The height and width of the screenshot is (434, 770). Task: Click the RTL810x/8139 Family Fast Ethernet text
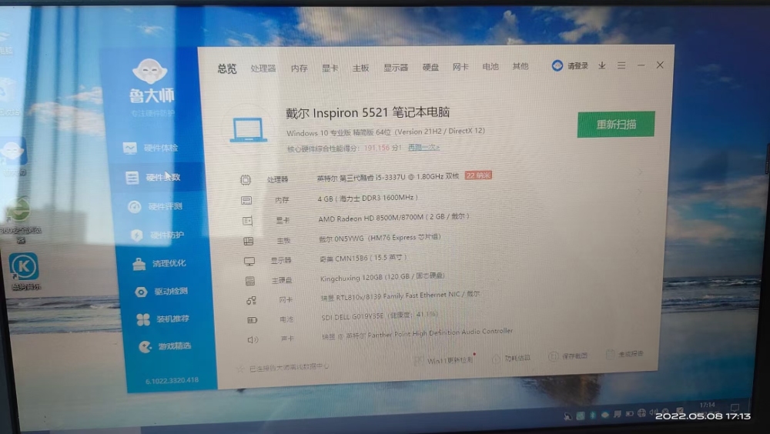coord(400,296)
